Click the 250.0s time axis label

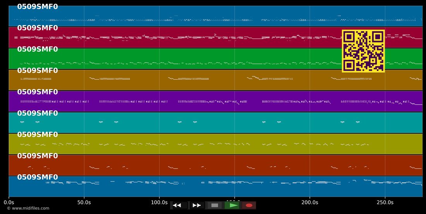coord(385,202)
